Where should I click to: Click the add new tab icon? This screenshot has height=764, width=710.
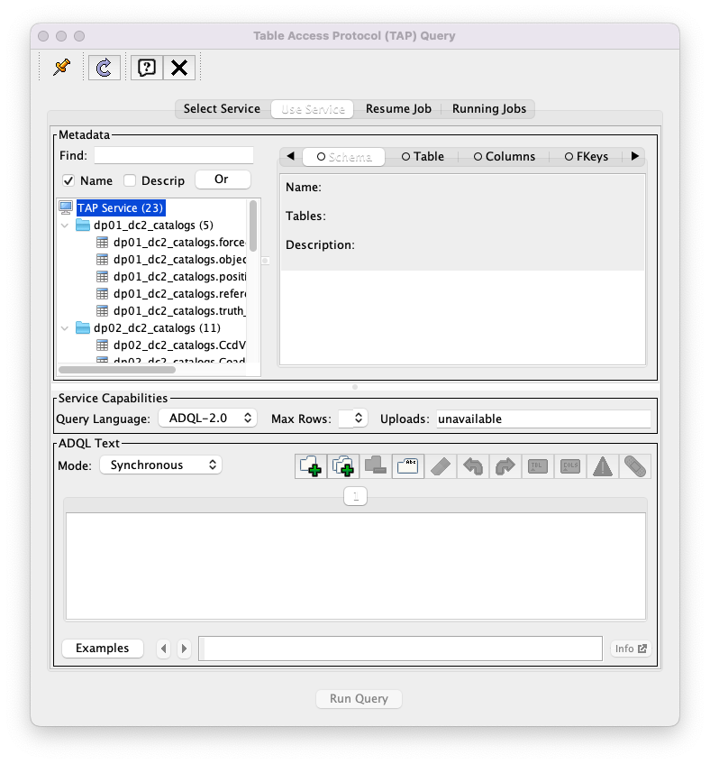[x=311, y=466]
